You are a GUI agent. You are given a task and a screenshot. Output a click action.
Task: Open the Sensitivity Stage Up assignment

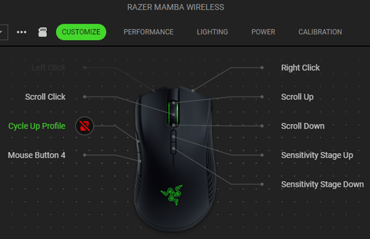pos(317,155)
